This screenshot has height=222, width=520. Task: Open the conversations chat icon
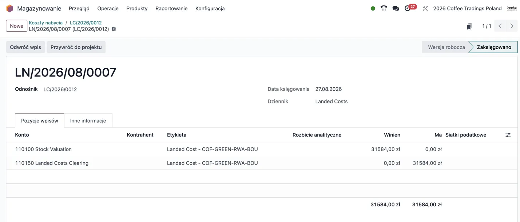click(x=396, y=8)
